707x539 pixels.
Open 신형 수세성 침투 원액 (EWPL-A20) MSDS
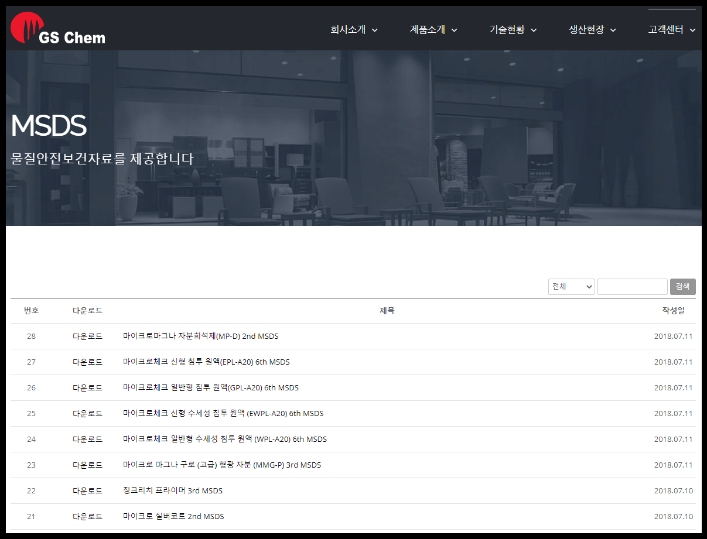click(223, 414)
